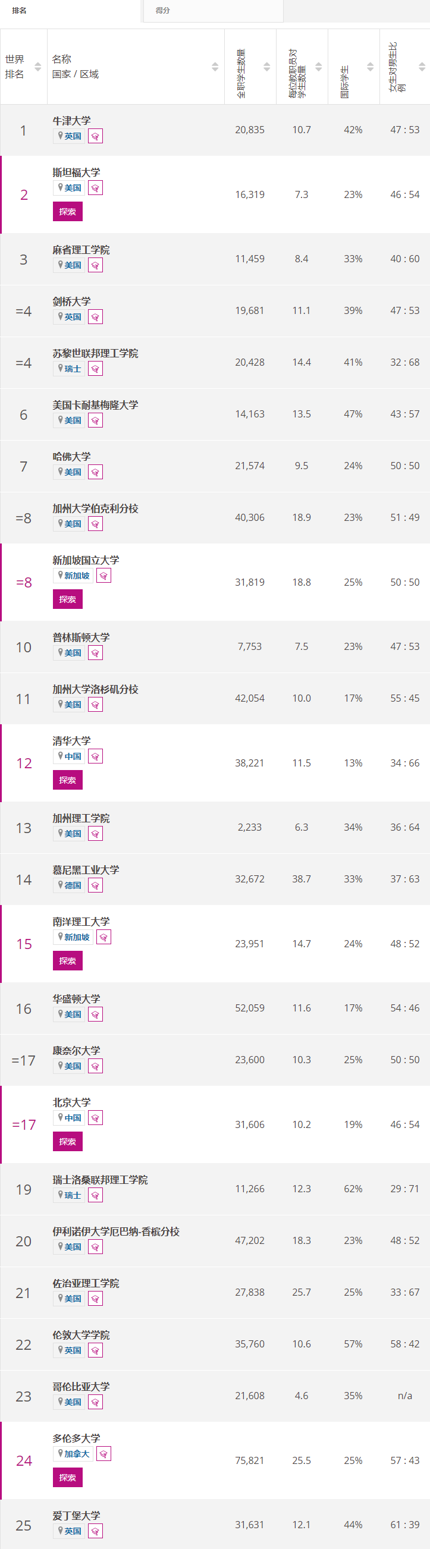Switch to the 得分 tab
This screenshot has width=430, height=1549.
[213, 11]
